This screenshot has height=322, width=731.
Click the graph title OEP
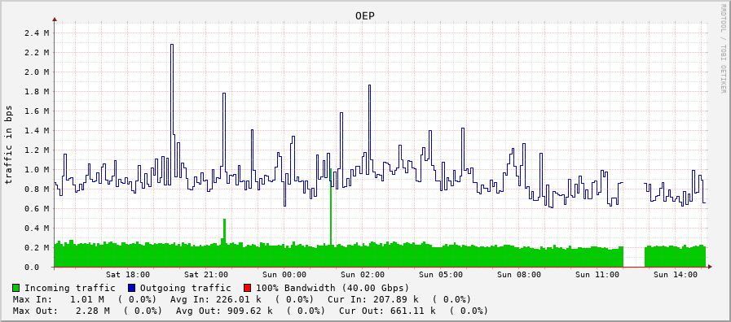point(365,16)
